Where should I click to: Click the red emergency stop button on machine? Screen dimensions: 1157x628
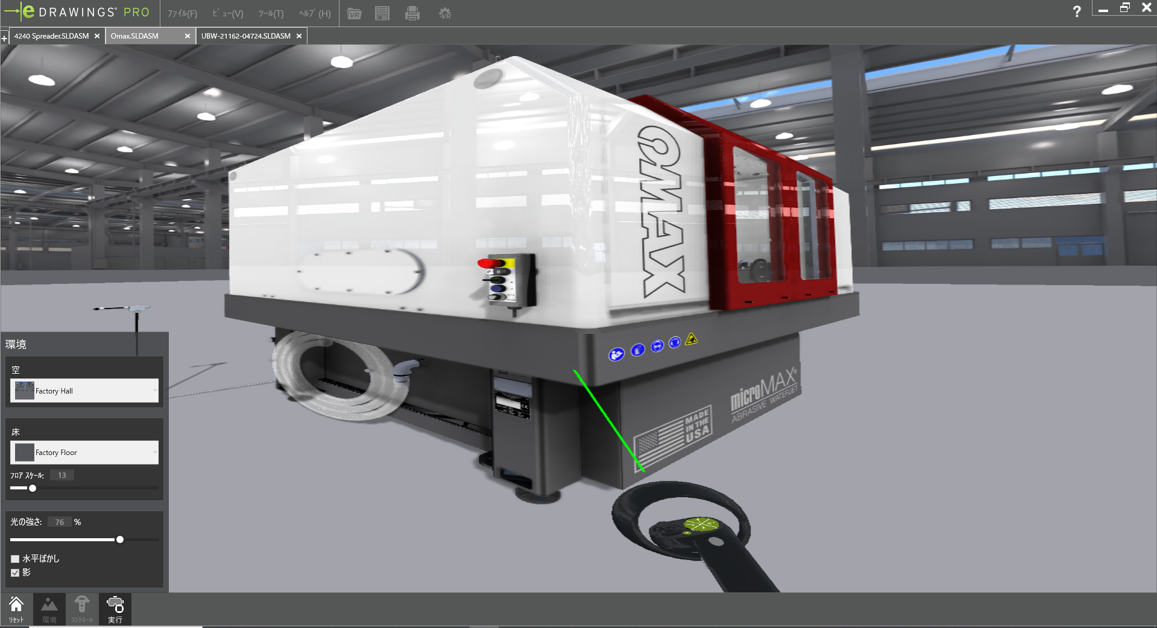(490, 263)
